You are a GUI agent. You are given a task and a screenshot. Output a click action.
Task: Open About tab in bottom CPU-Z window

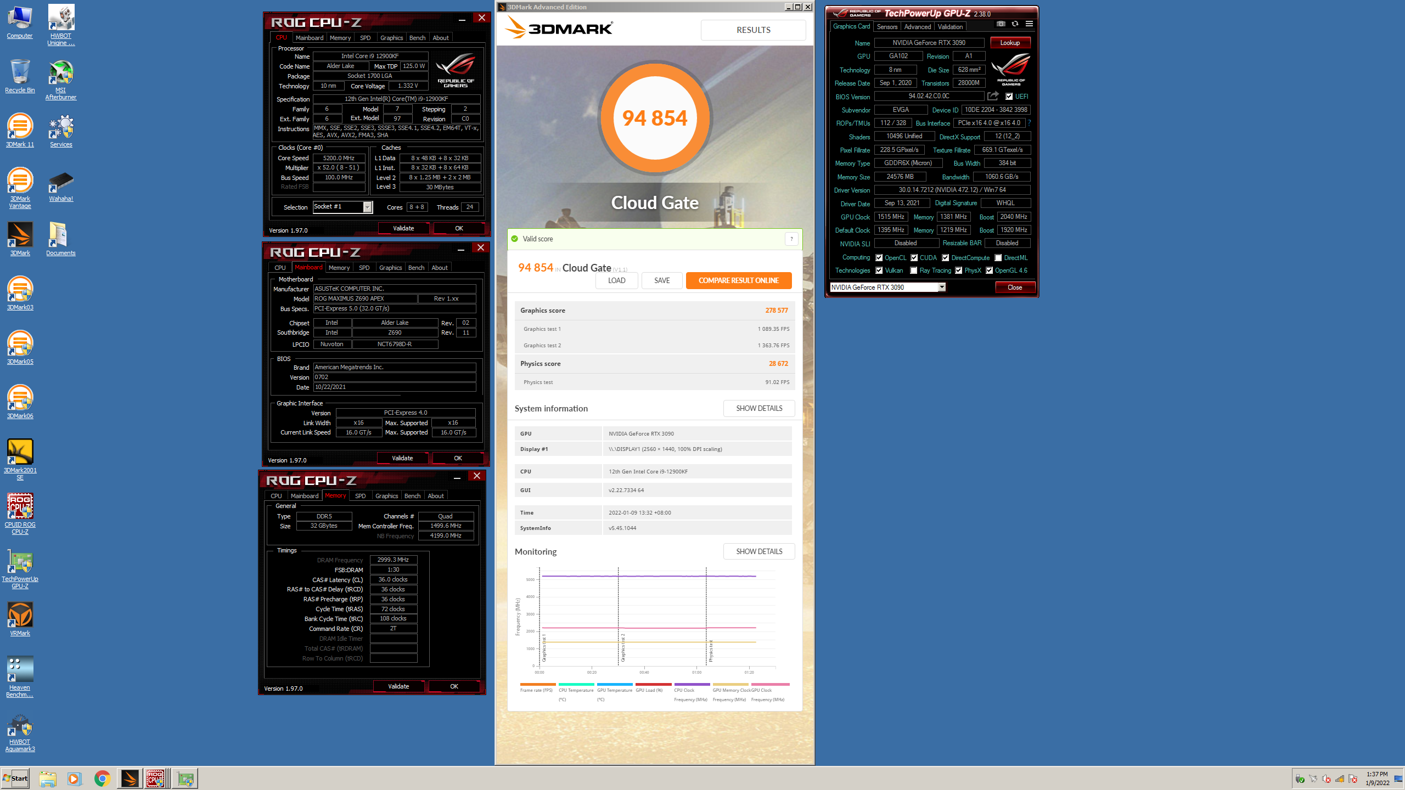(436, 496)
